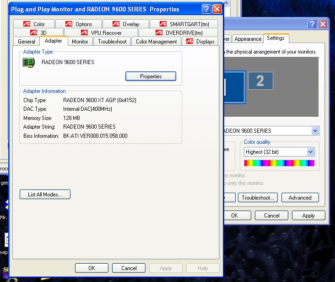Switch to the Color Management tab

pos(156,42)
